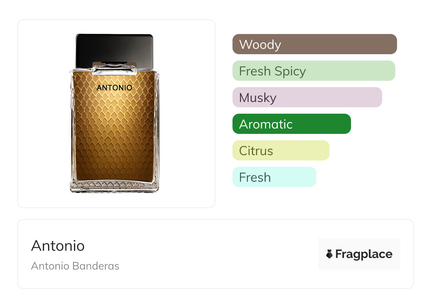Click the golden snakeskin-patterned bottle body
This screenshot has width=431, height=306.
[114, 135]
